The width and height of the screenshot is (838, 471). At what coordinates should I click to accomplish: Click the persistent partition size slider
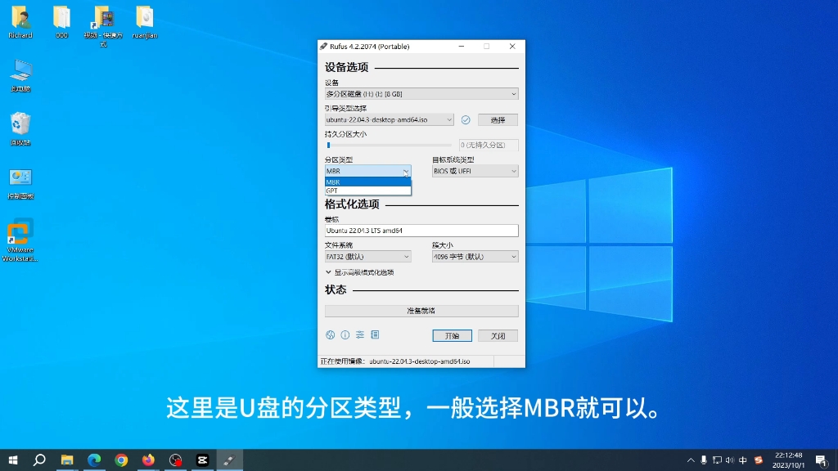(389, 145)
